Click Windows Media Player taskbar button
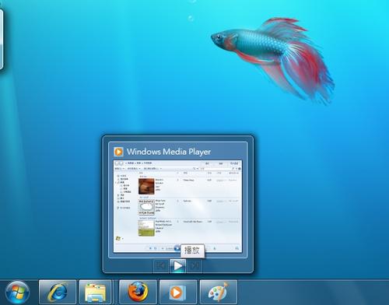The width and height of the screenshot is (389, 305). (178, 293)
